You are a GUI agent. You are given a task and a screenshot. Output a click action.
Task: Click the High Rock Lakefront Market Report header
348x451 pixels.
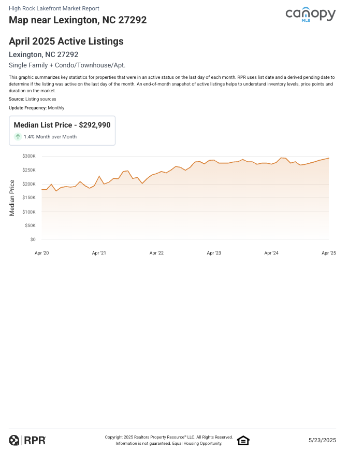click(54, 9)
